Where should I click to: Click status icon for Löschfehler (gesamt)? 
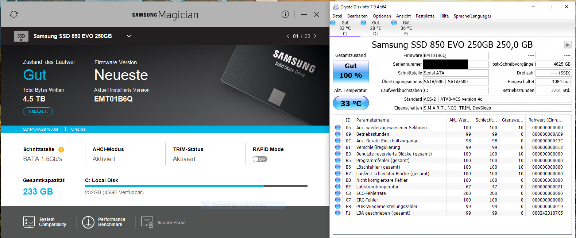(x=338, y=167)
